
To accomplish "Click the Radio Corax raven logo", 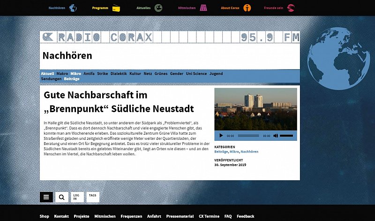I will (48, 37).
